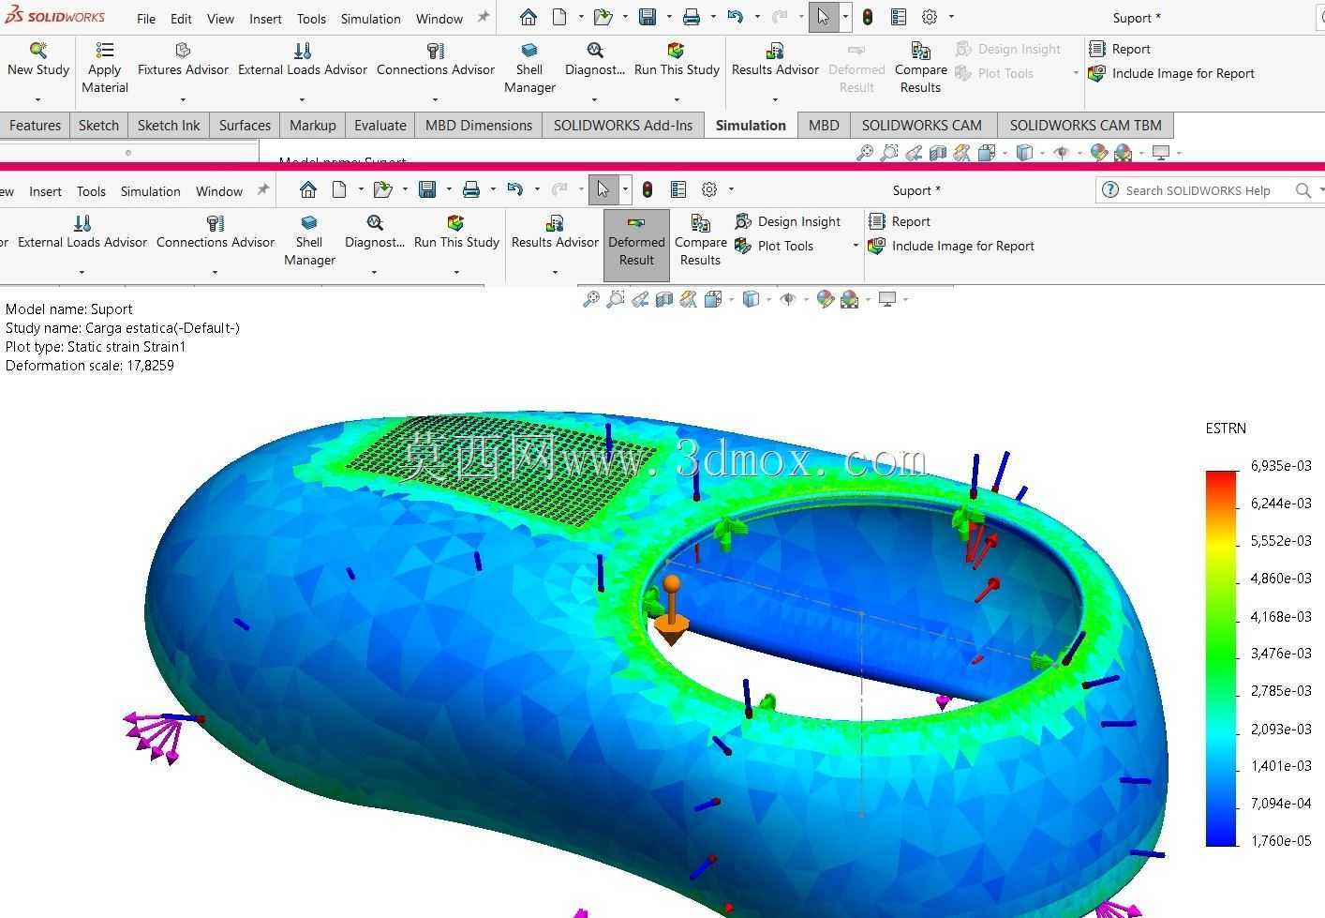
Task: Click the Print icon in the lower toolbar
Action: [471, 190]
